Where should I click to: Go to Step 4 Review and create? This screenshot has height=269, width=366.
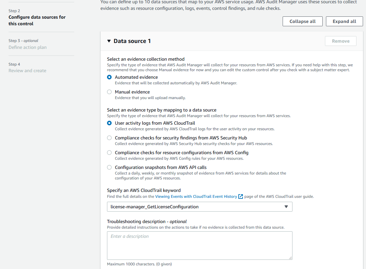(27, 71)
